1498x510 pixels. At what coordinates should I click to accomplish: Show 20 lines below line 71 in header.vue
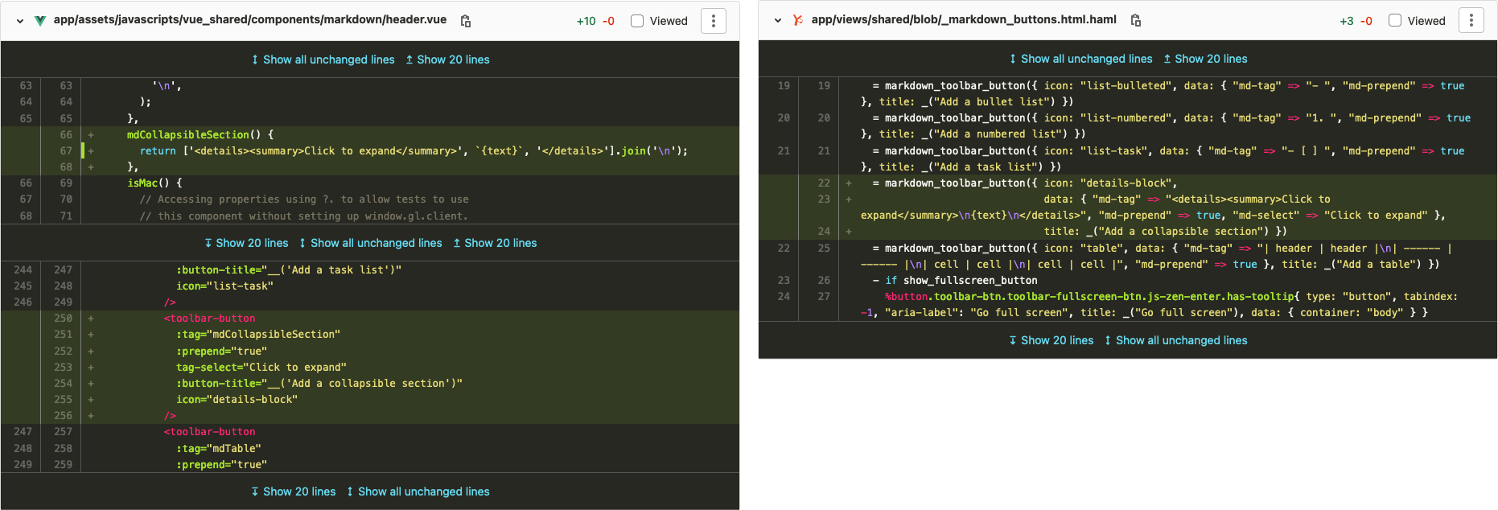click(246, 243)
